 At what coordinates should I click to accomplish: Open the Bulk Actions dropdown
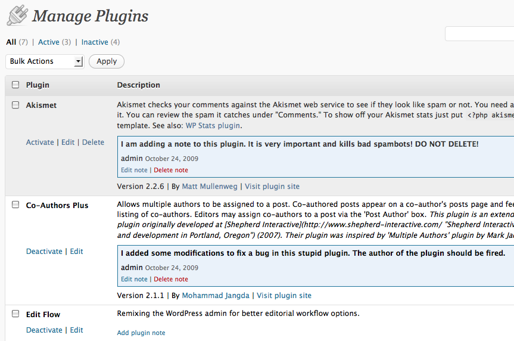pos(45,61)
